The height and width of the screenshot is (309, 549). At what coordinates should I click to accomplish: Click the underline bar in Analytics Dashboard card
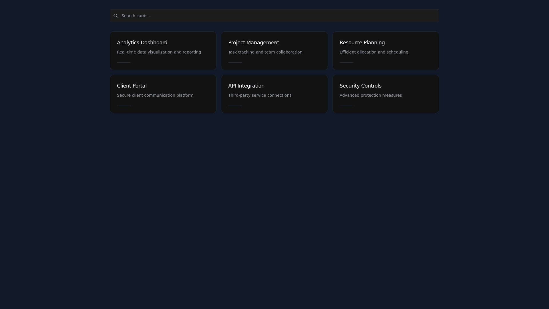coord(124,62)
